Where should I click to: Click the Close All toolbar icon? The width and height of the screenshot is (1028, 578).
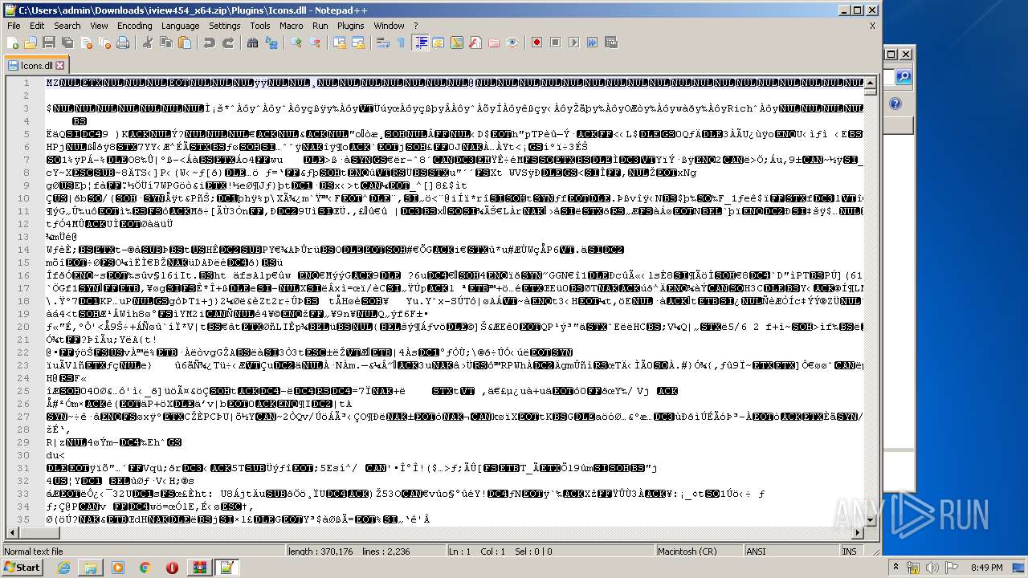pyautogui.click(x=104, y=43)
